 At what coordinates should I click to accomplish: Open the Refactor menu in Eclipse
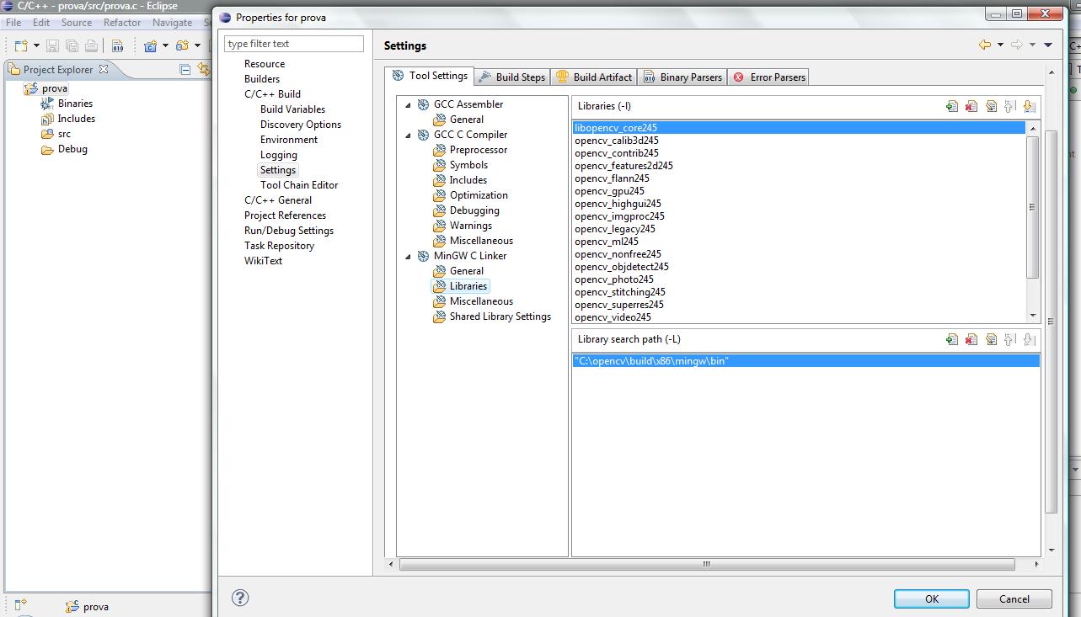[122, 23]
